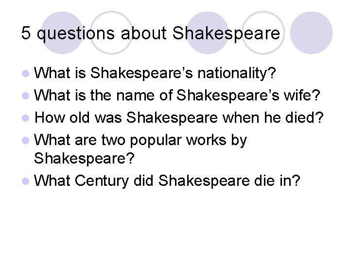Click the first outlined circle in the header
This screenshot has height=262, width=350.
click(110, 33)
